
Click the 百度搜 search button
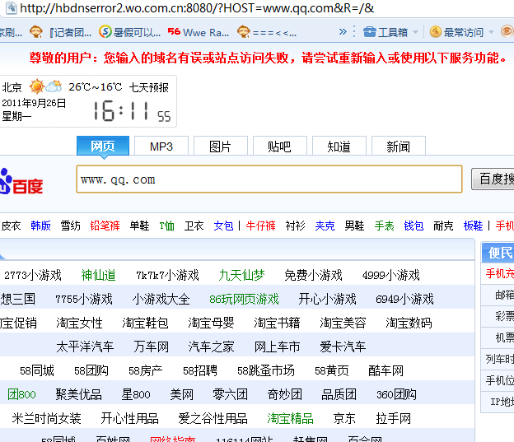tap(493, 179)
